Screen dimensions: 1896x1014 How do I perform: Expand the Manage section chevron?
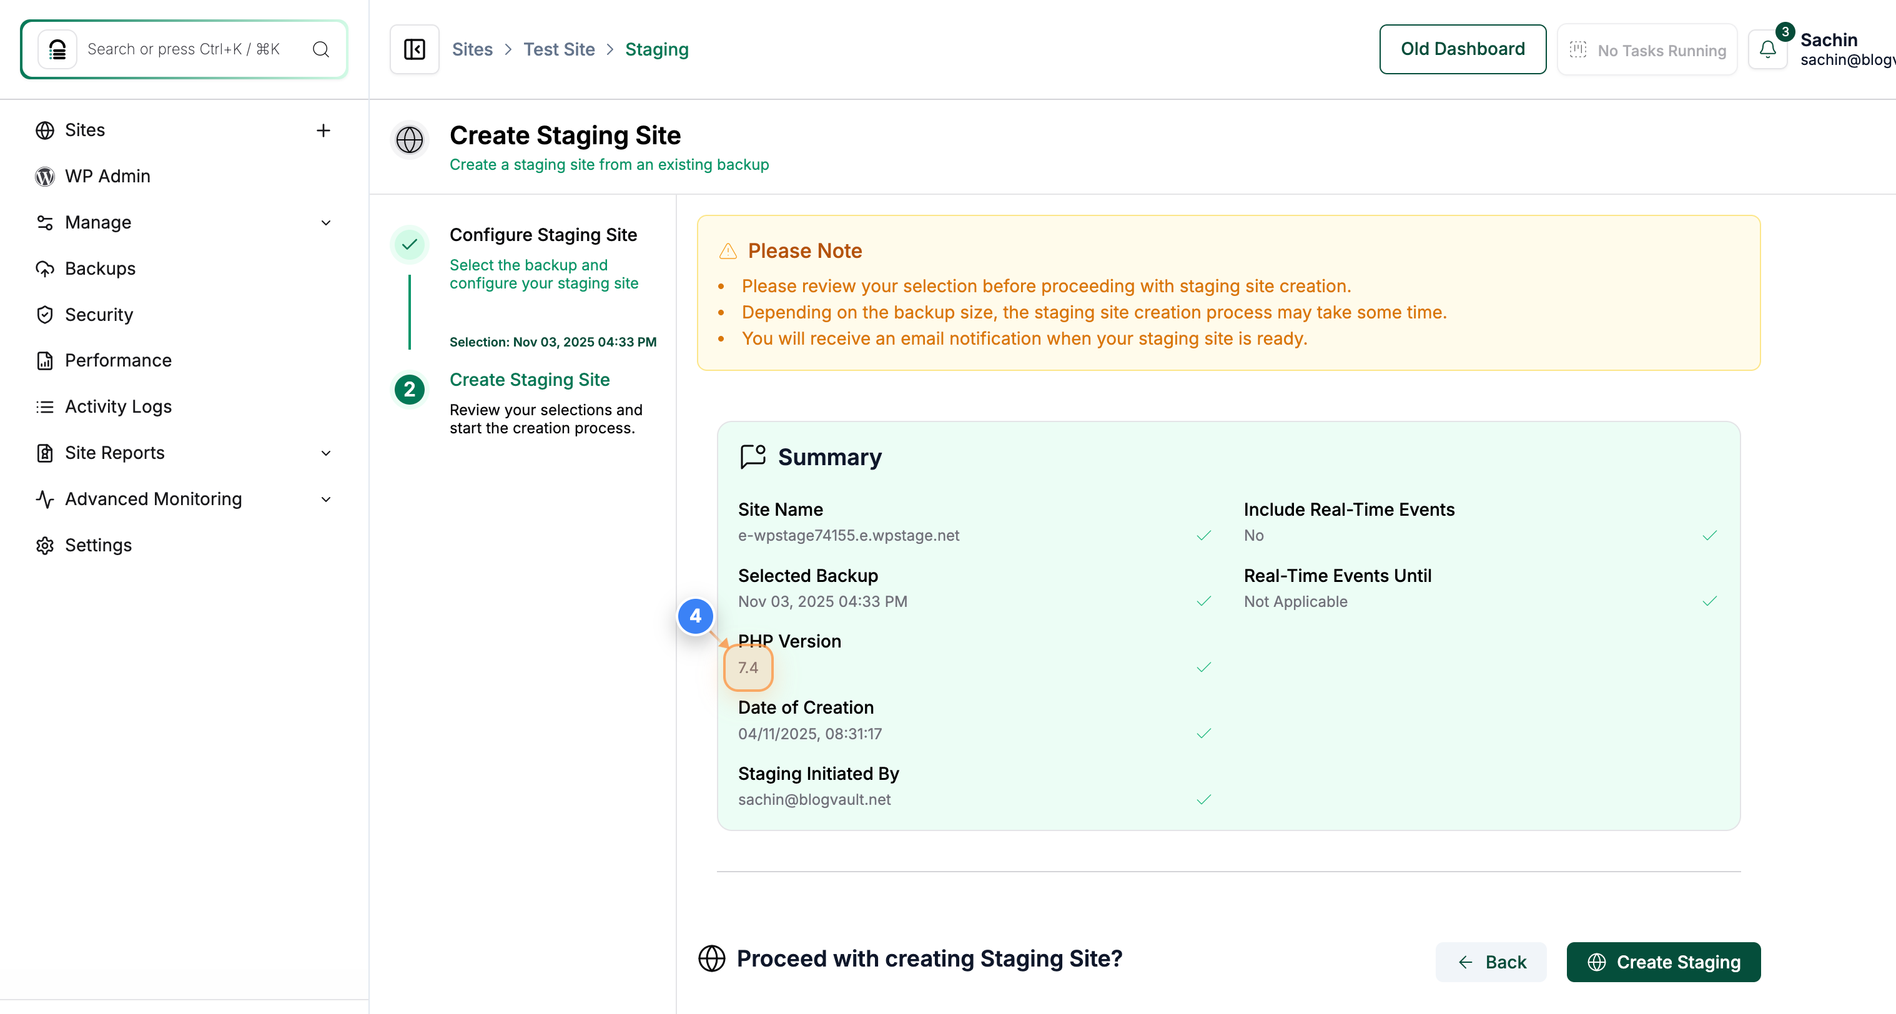325,222
